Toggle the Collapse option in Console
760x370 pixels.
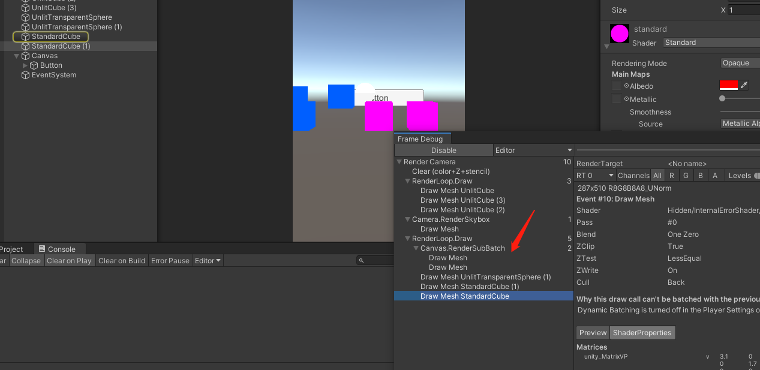tap(26, 261)
